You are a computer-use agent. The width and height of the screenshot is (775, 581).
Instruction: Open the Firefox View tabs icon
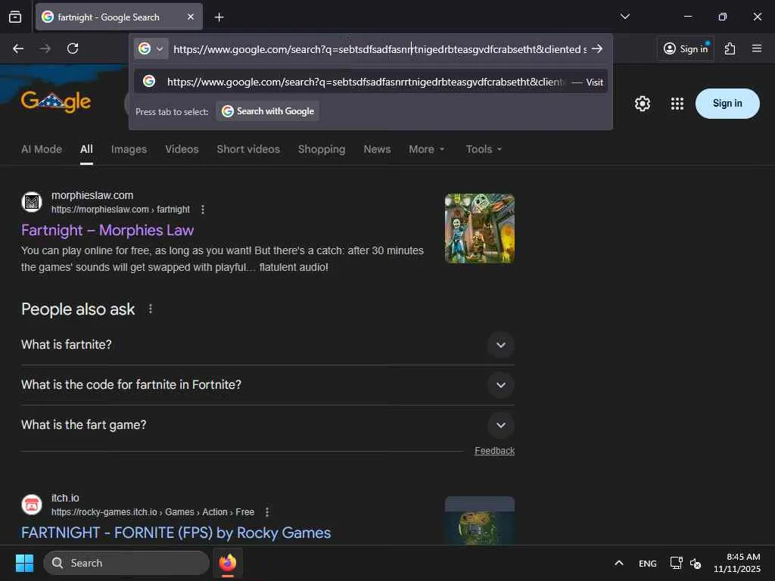point(15,17)
